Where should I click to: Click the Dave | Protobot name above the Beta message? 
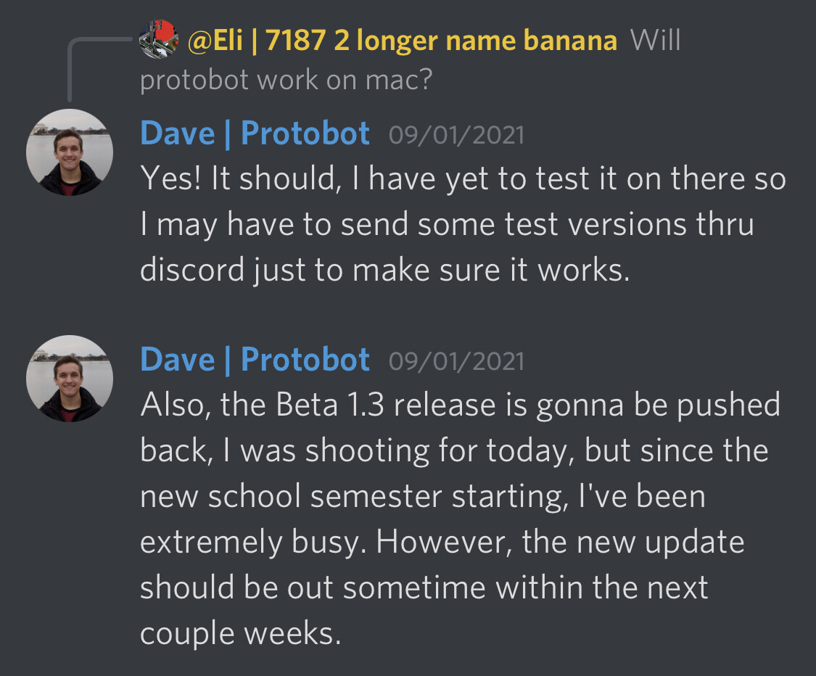pyautogui.click(x=255, y=360)
